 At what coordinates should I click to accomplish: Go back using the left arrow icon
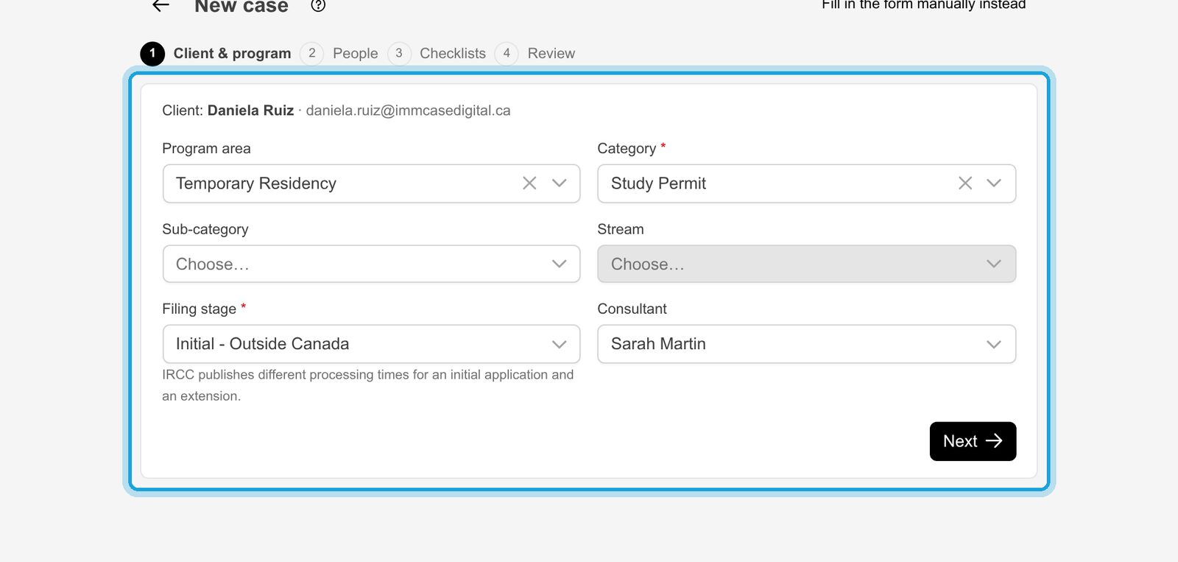(x=161, y=6)
